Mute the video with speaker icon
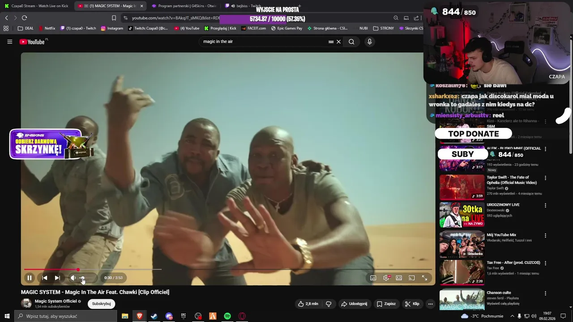The width and height of the screenshot is (573, 322). coord(73,278)
